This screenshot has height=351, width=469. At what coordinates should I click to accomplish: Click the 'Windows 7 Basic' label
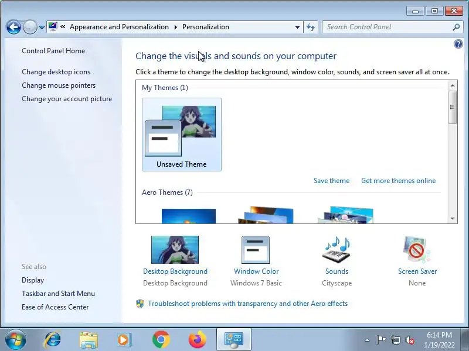tap(256, 283)
